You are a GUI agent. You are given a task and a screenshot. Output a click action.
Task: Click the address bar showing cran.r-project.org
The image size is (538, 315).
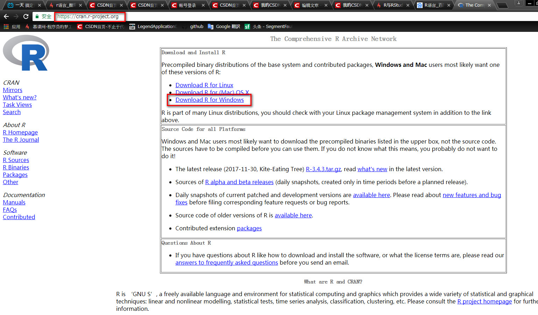[x=90, y=16]
